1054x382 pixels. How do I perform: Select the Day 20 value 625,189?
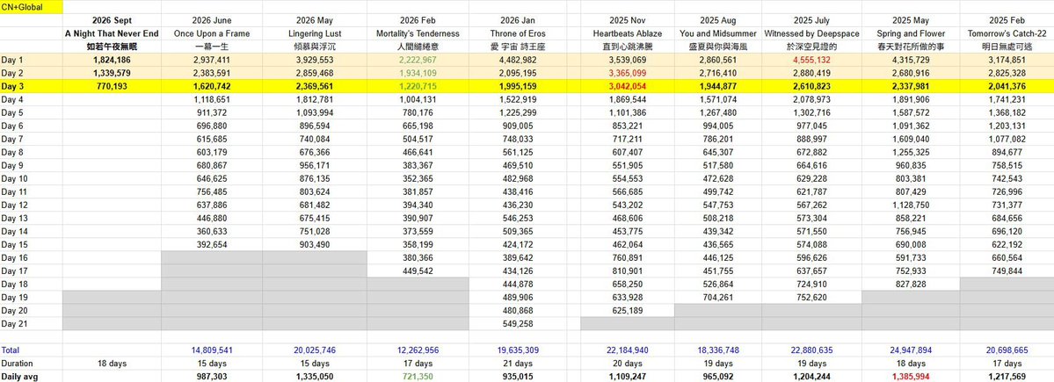628,310
